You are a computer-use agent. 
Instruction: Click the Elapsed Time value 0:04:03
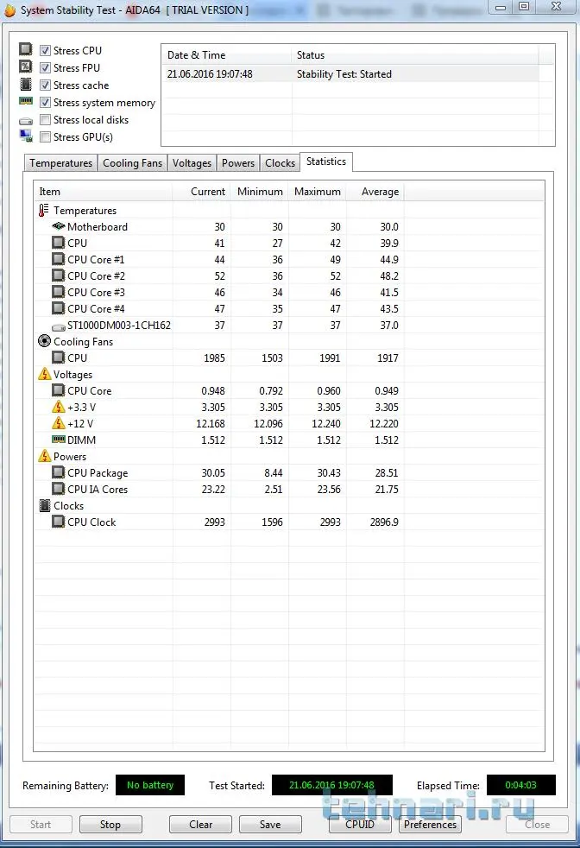[x=521, y=785]
